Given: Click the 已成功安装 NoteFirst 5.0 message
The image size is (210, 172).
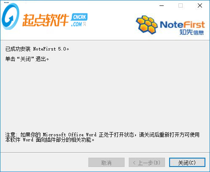Looking at the screenshot, I should [x=37, y=49].
